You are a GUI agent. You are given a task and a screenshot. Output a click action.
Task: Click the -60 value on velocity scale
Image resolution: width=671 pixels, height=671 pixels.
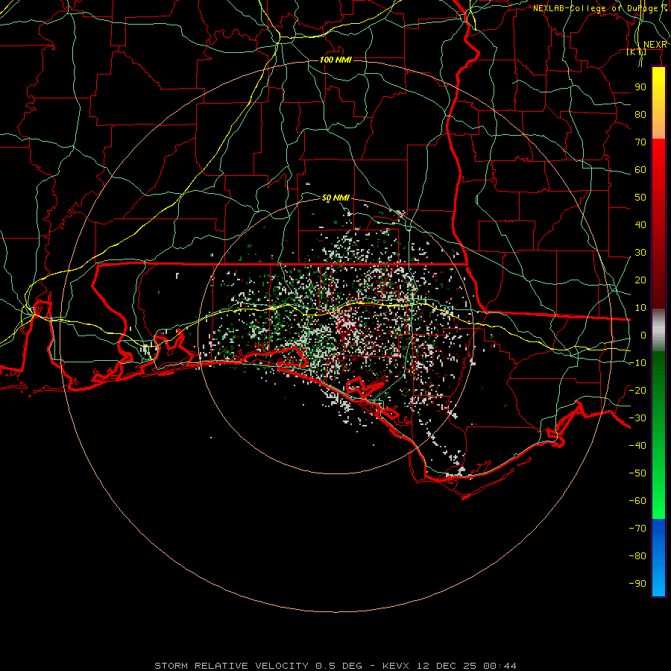(637, 501)
